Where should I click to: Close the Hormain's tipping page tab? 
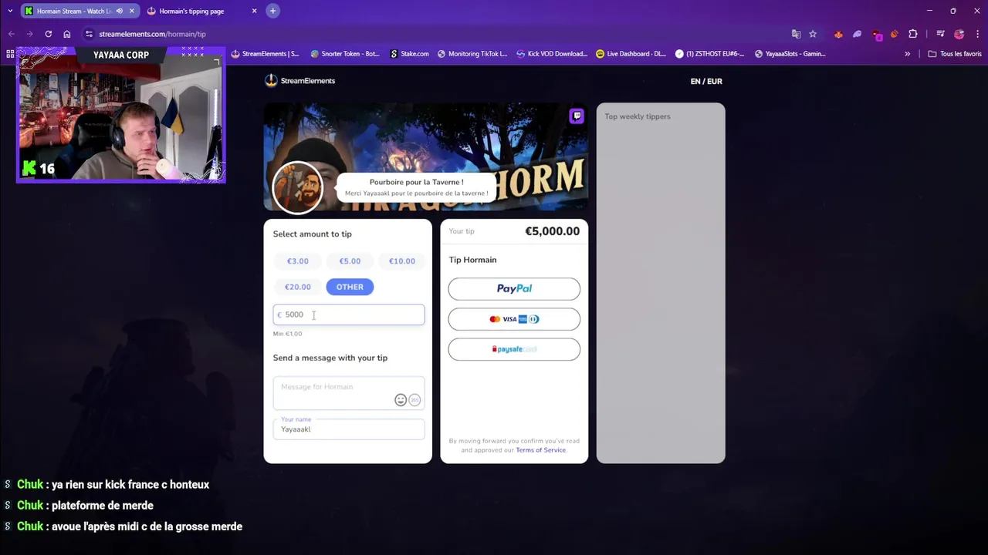pos(254,11)
